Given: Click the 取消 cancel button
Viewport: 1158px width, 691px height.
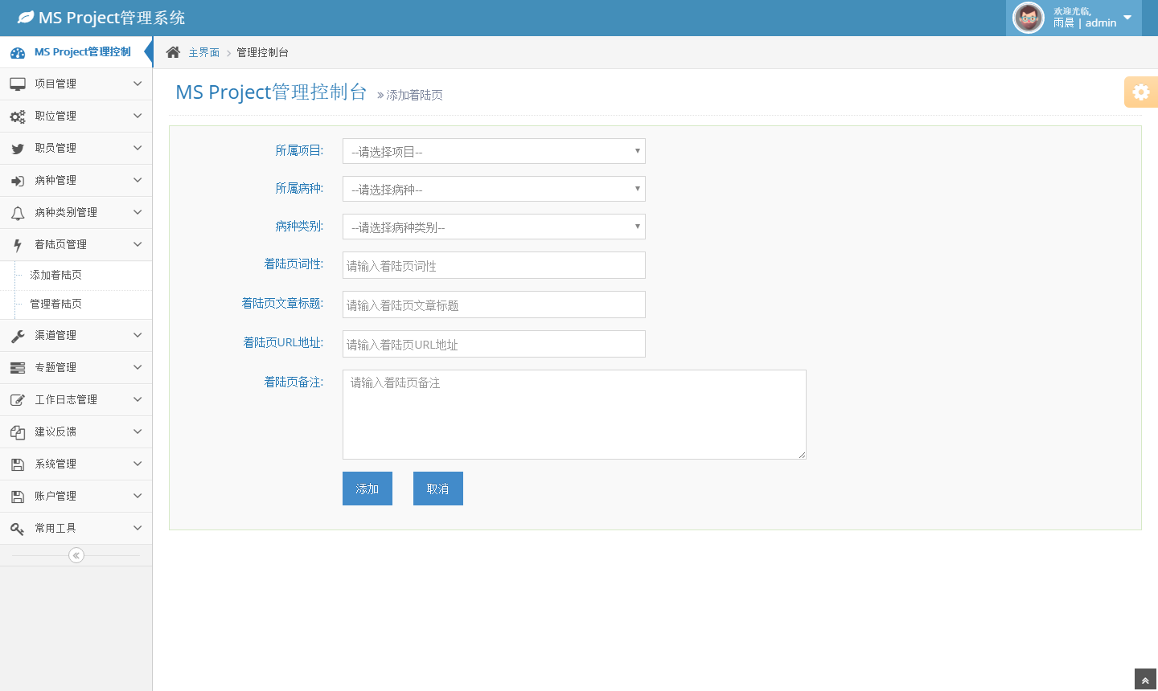Looking at the screenshot, I should (x=438, y=489).
